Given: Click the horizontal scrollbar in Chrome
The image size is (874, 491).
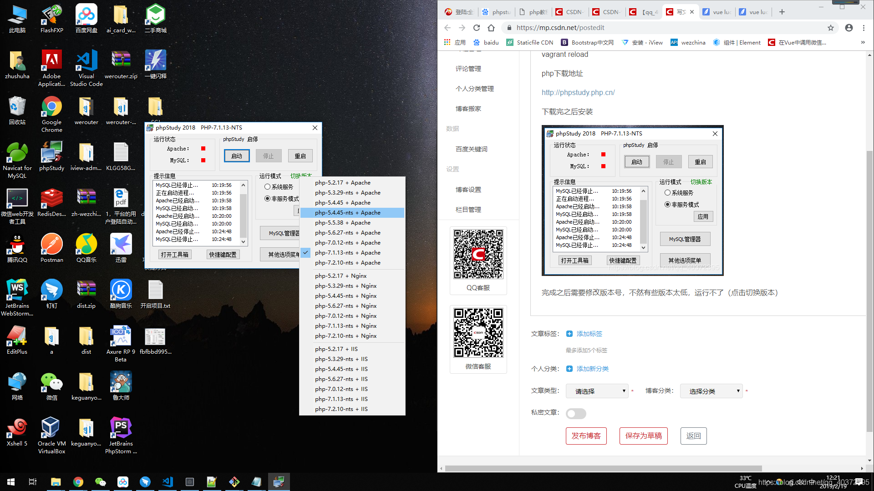Looking at the screenshot, I should (603, 468).
